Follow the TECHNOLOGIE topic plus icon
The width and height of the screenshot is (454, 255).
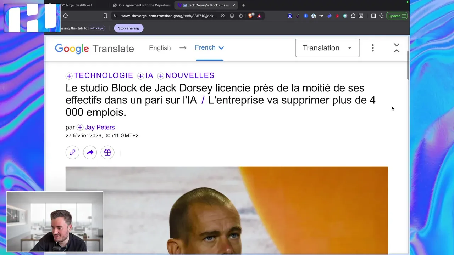(x=69, y=76)
